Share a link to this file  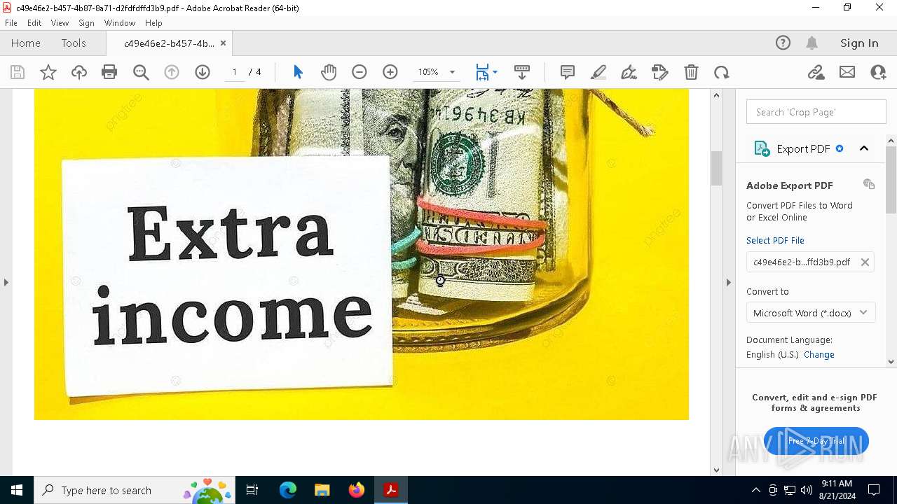(816, 72)
